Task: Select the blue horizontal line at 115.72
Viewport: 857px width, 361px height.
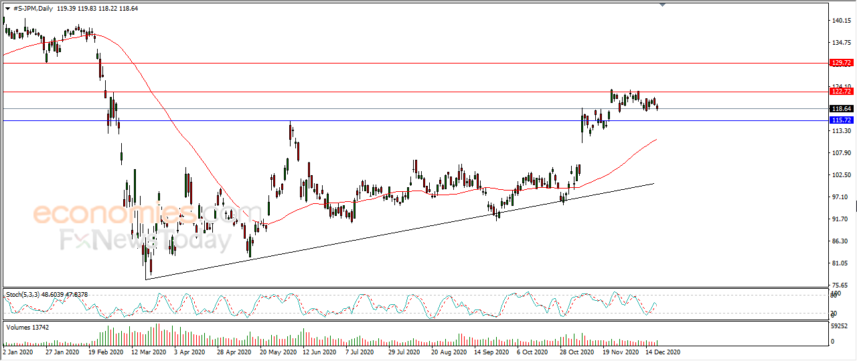Action: [415, 120]
